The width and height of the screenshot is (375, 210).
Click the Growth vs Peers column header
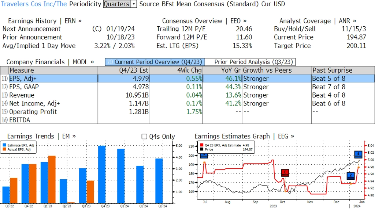277,70
